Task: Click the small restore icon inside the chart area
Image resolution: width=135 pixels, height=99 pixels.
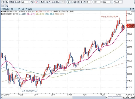Action: coord(132,11)
